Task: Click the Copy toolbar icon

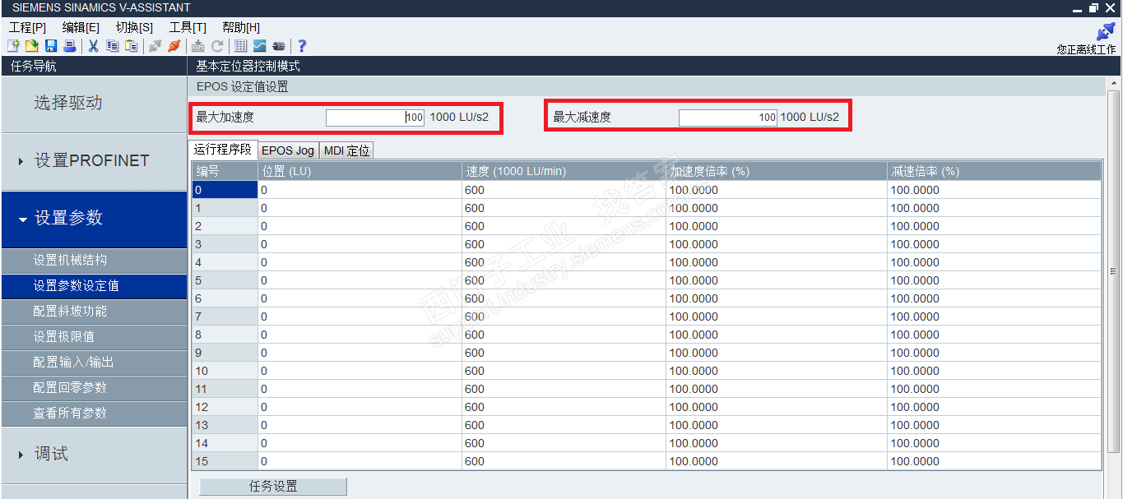Action: pos(112,46)
